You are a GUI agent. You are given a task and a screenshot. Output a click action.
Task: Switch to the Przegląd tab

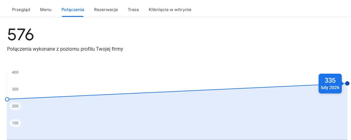click(x=21, y=10)
